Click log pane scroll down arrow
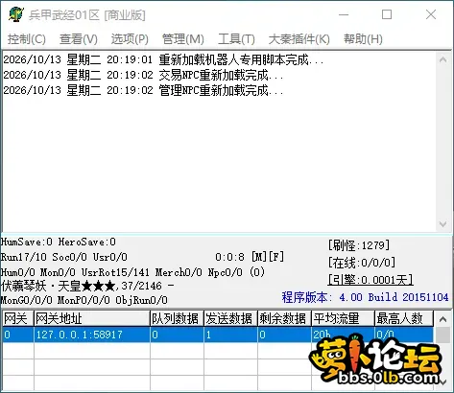The height and width of the screenshot is (393, 454). pyautogui.click(x=443, y=224)
